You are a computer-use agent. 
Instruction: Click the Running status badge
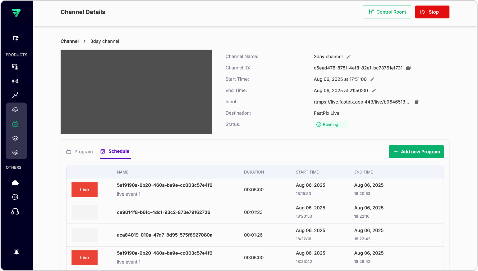(331, 125)
